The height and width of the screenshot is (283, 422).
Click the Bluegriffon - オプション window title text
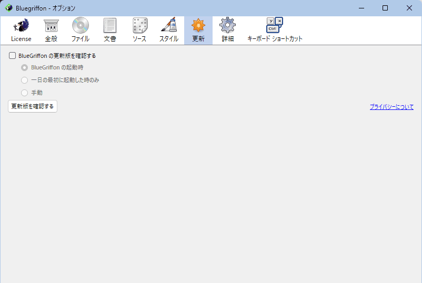tap(45, 8)
